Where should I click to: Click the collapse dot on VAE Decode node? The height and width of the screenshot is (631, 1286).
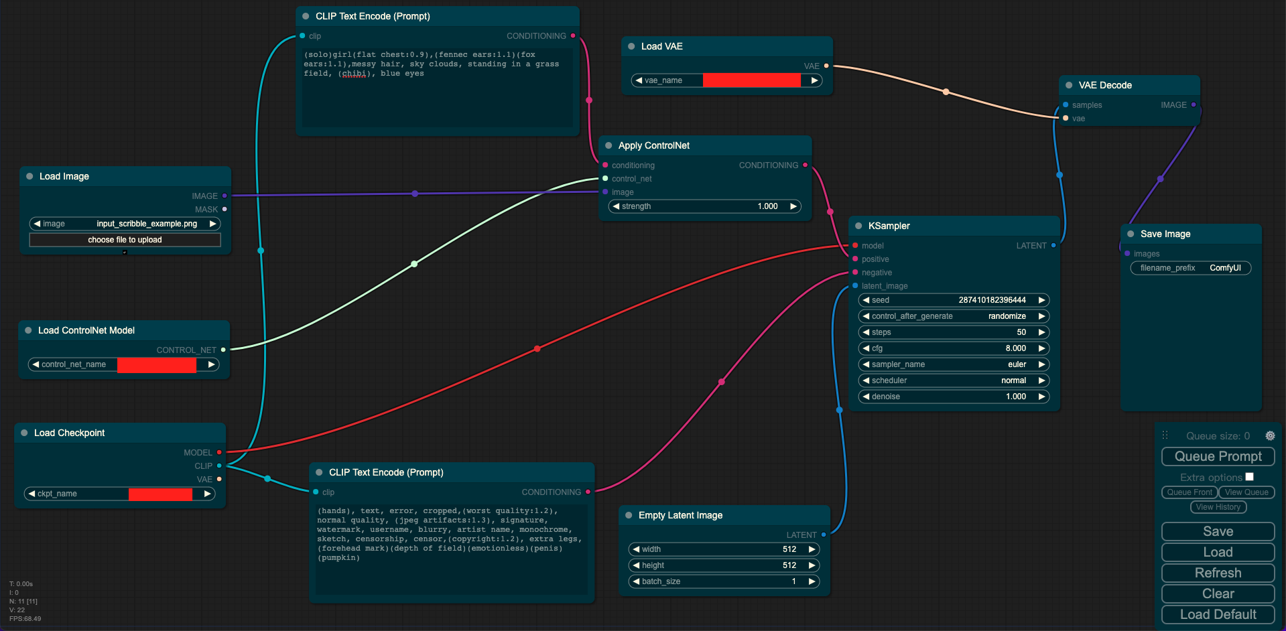point(1069,85)
